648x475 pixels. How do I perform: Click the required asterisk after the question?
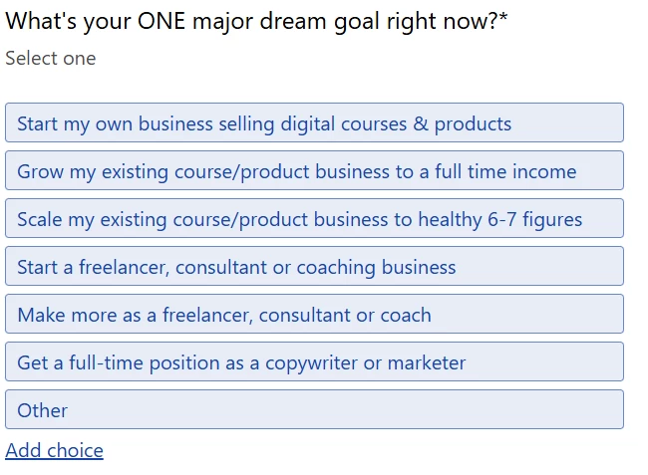click(x=503, y=17)
